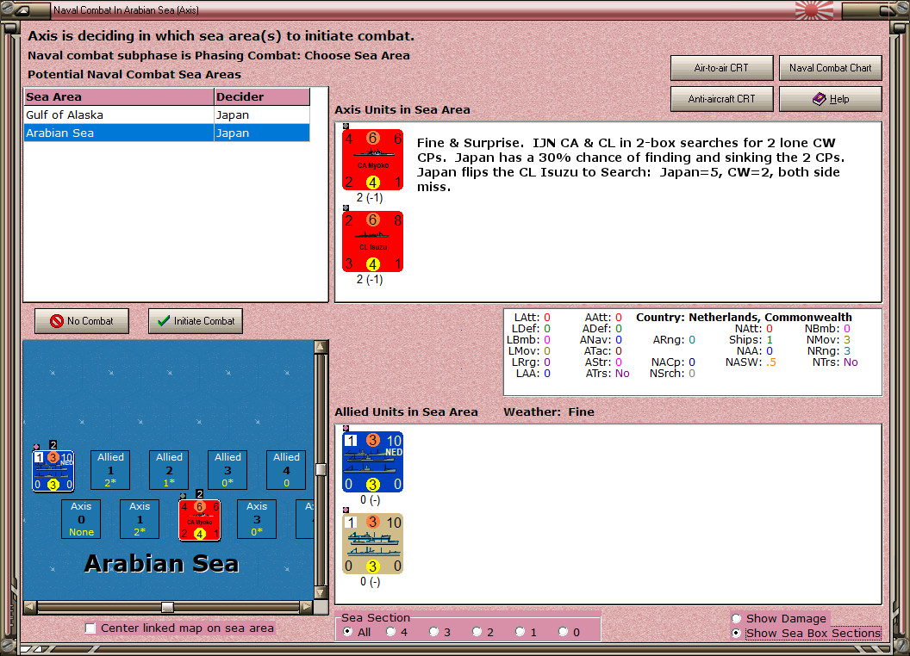The image size is (910, 656).
Task: Select Sea Section All radio button
Action: (347, 632)
